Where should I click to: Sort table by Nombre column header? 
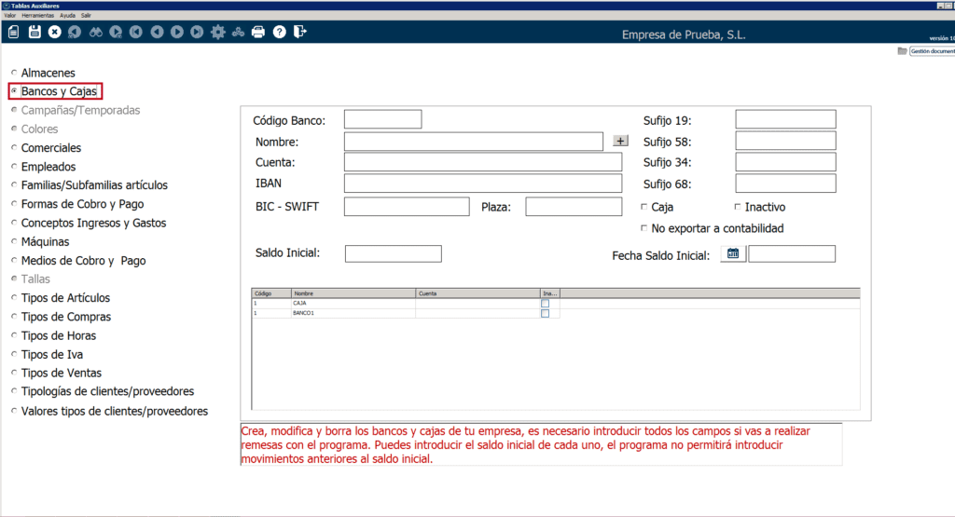pyautogui.click(x=353, y=293)
